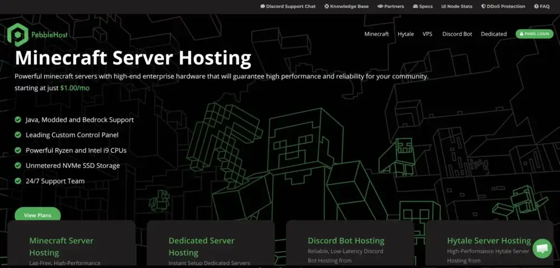Click the View Plans button

pos(38,215)
